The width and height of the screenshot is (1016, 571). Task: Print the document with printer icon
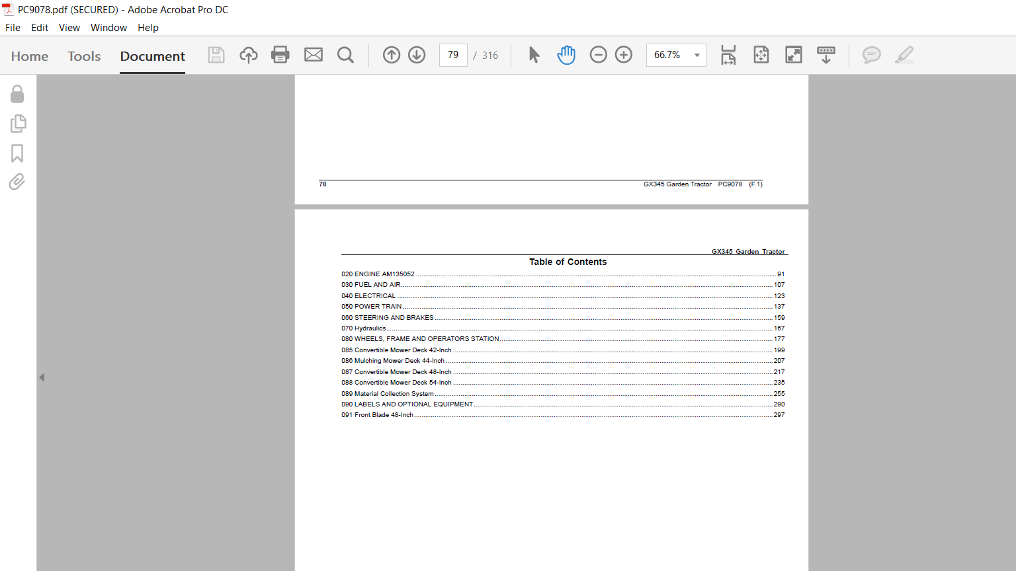280,55
